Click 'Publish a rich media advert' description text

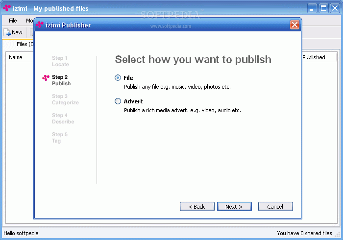click(182, 110)
